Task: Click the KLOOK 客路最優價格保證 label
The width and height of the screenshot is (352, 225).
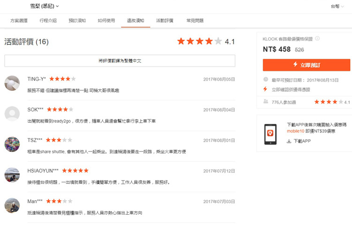Action: (288, 39)
